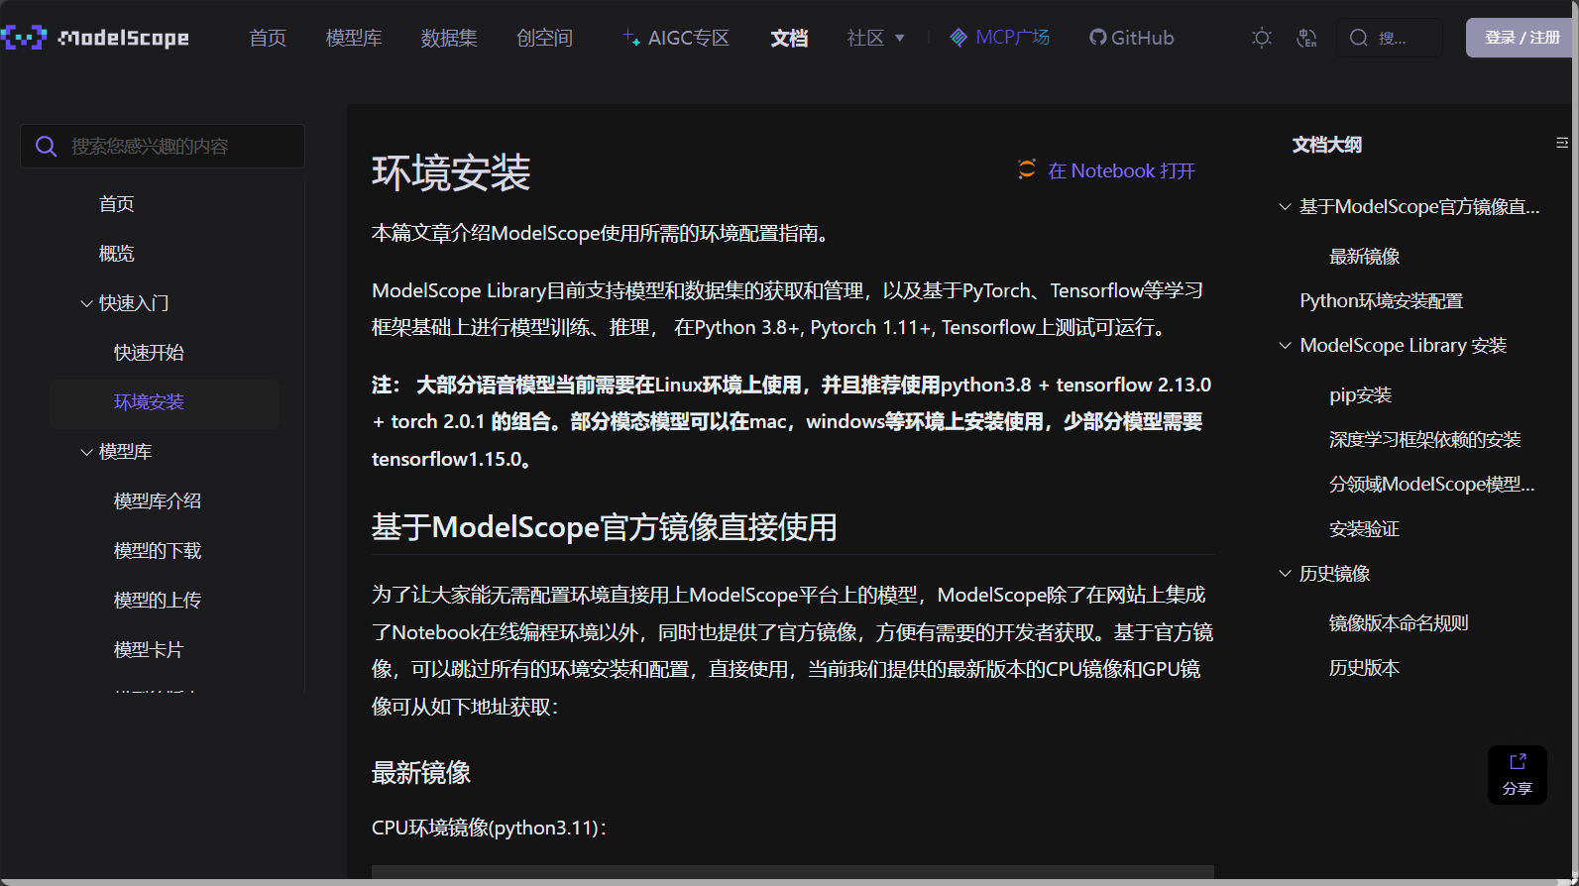The height and width of the screenshot is (886, 1579).
Task: Click the Notebook open icon
Action: coord(1027,169)
